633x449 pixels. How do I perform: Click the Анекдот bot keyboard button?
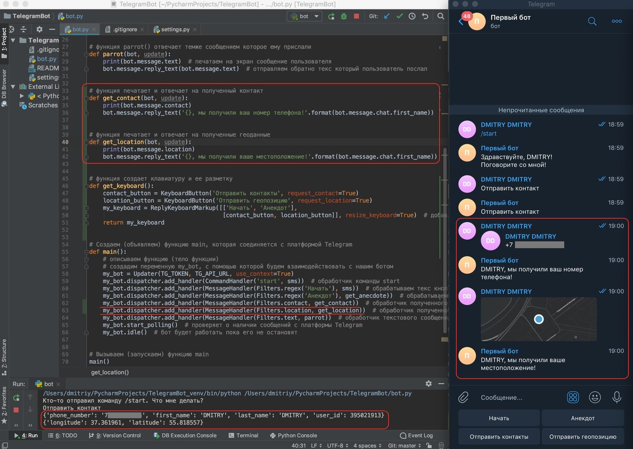[583, 418]
